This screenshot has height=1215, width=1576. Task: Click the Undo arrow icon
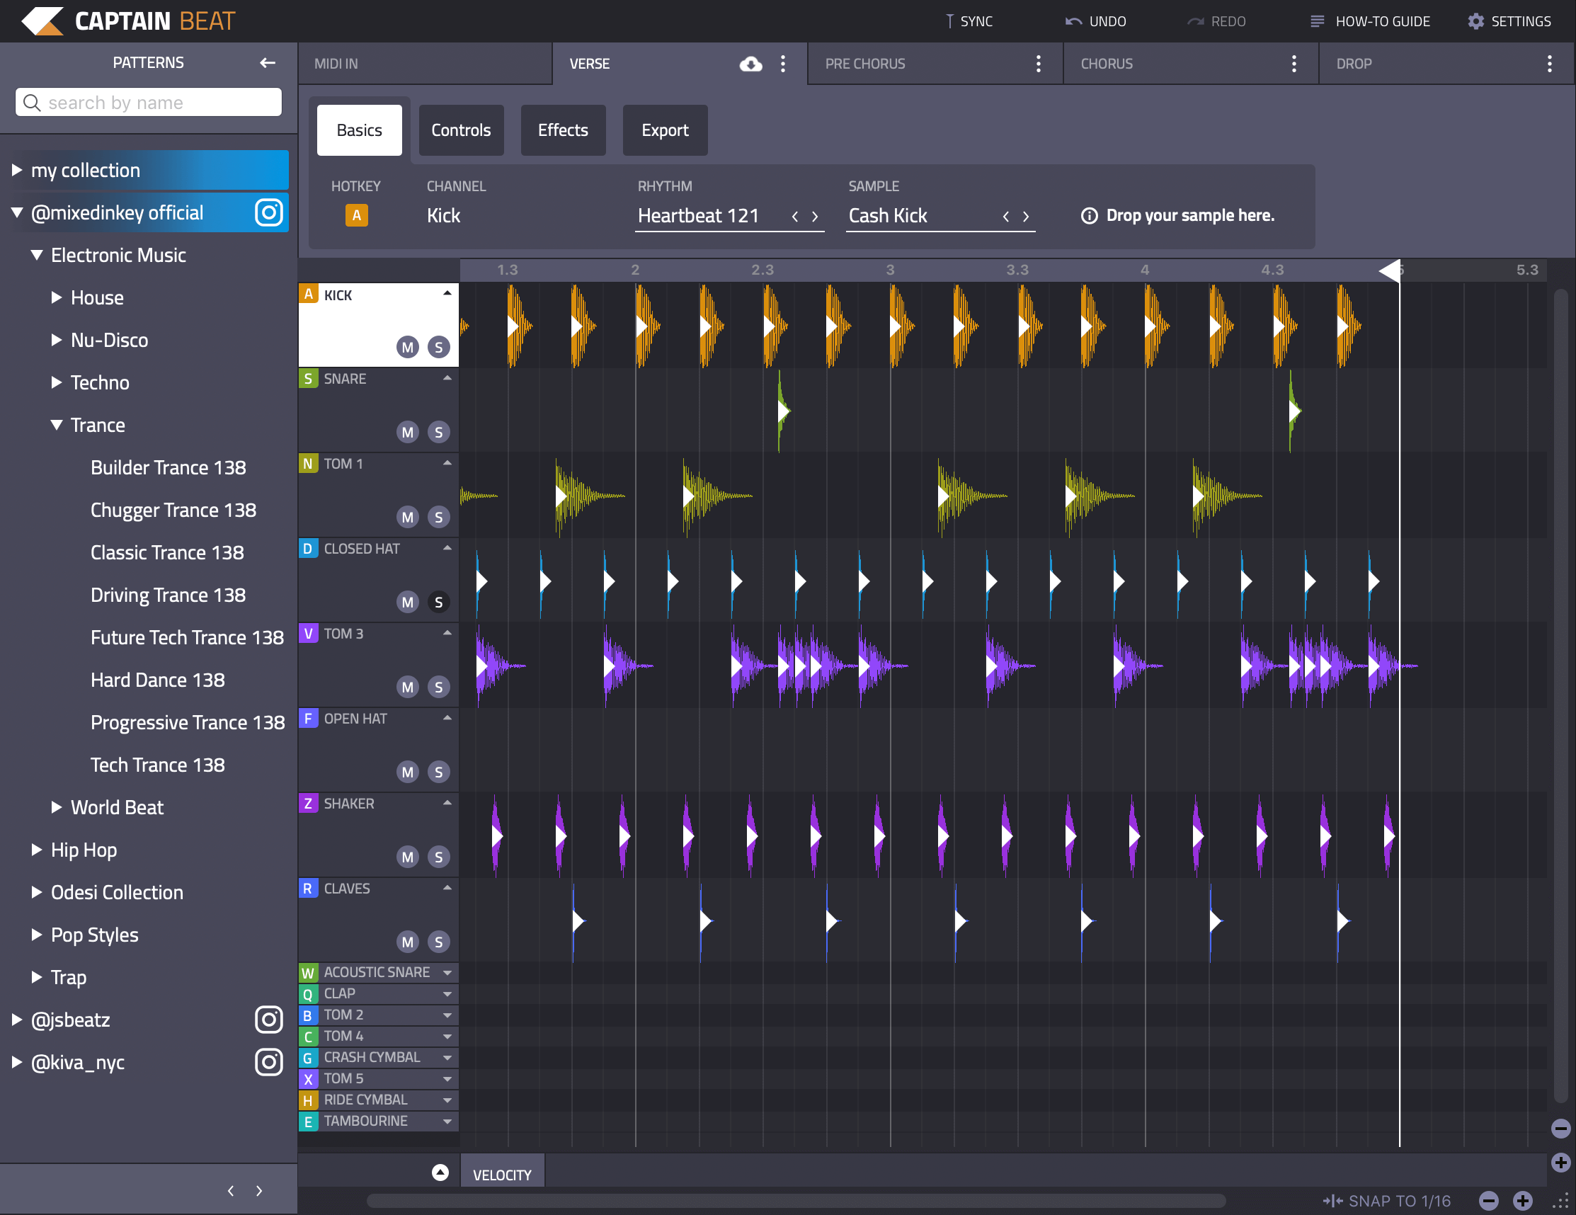tap(1073, 22)
